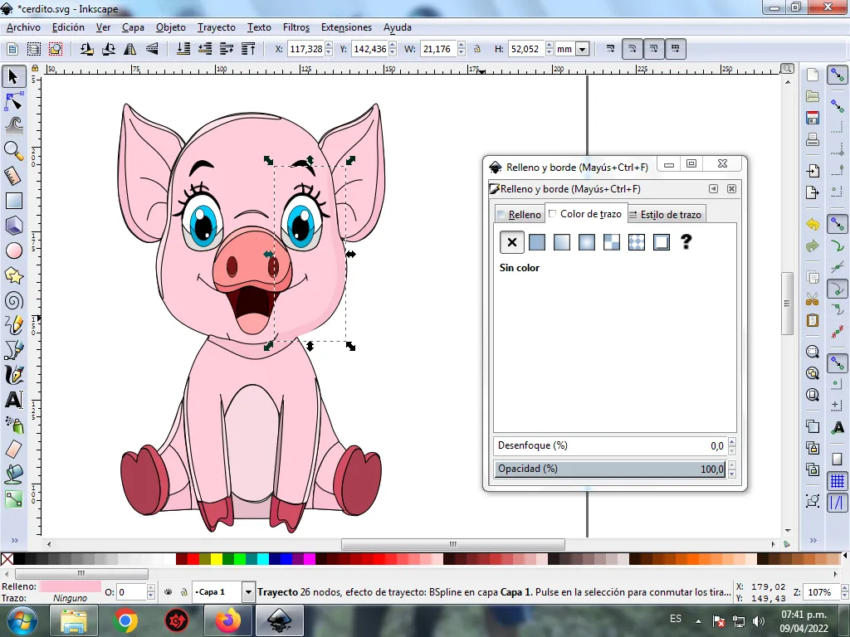Choose the Spray tool

coord(13,425)
